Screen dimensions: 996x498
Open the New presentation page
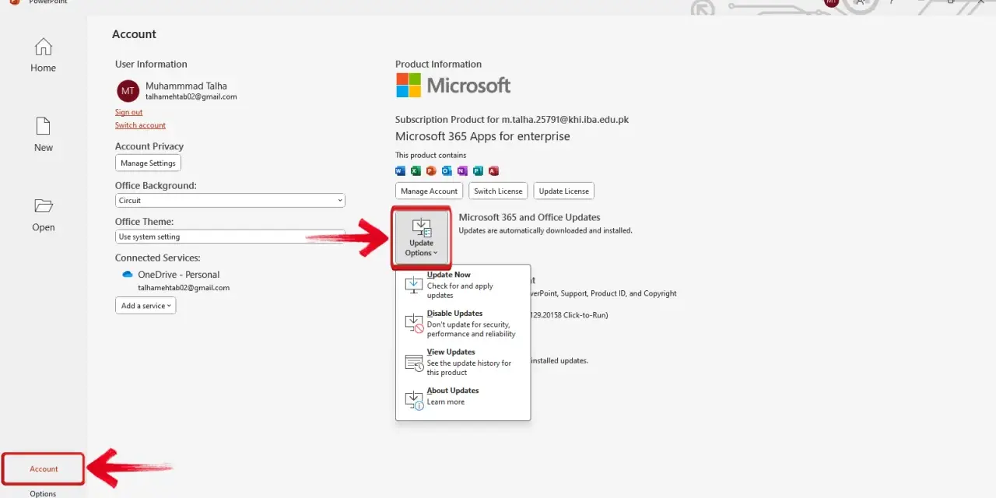43,135
